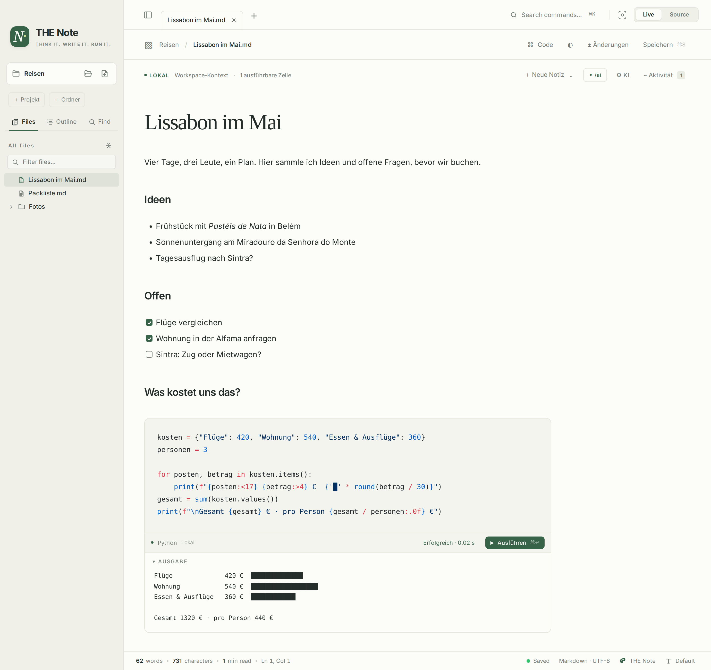Create new file icon in Reisen workspace
Viewport: 711px width, 670px height.
[104, 74]
